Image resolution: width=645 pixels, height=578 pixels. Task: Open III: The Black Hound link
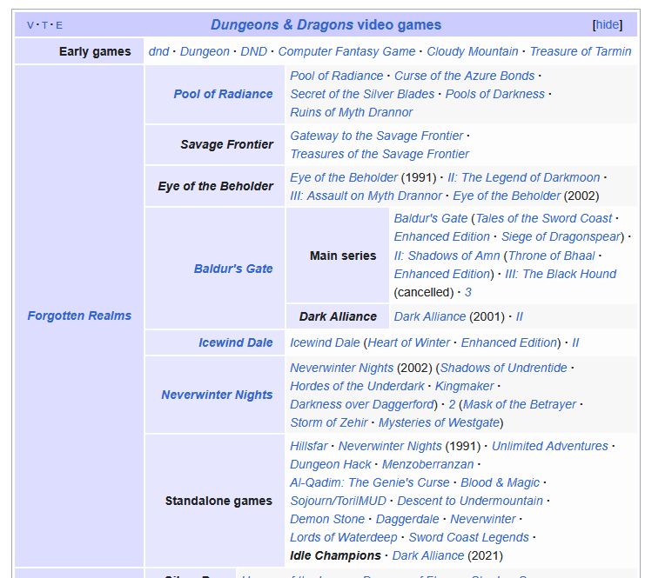pos(561,274)
